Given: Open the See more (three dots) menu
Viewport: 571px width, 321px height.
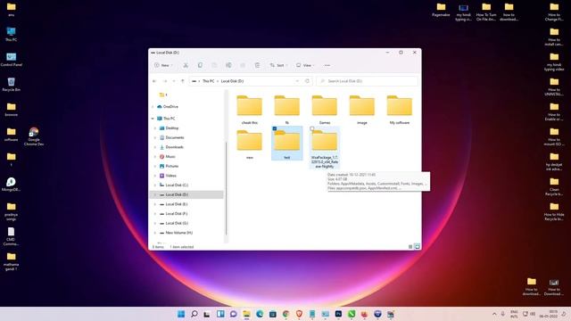Looking at the screenshot, I should [x=327, y=65].
